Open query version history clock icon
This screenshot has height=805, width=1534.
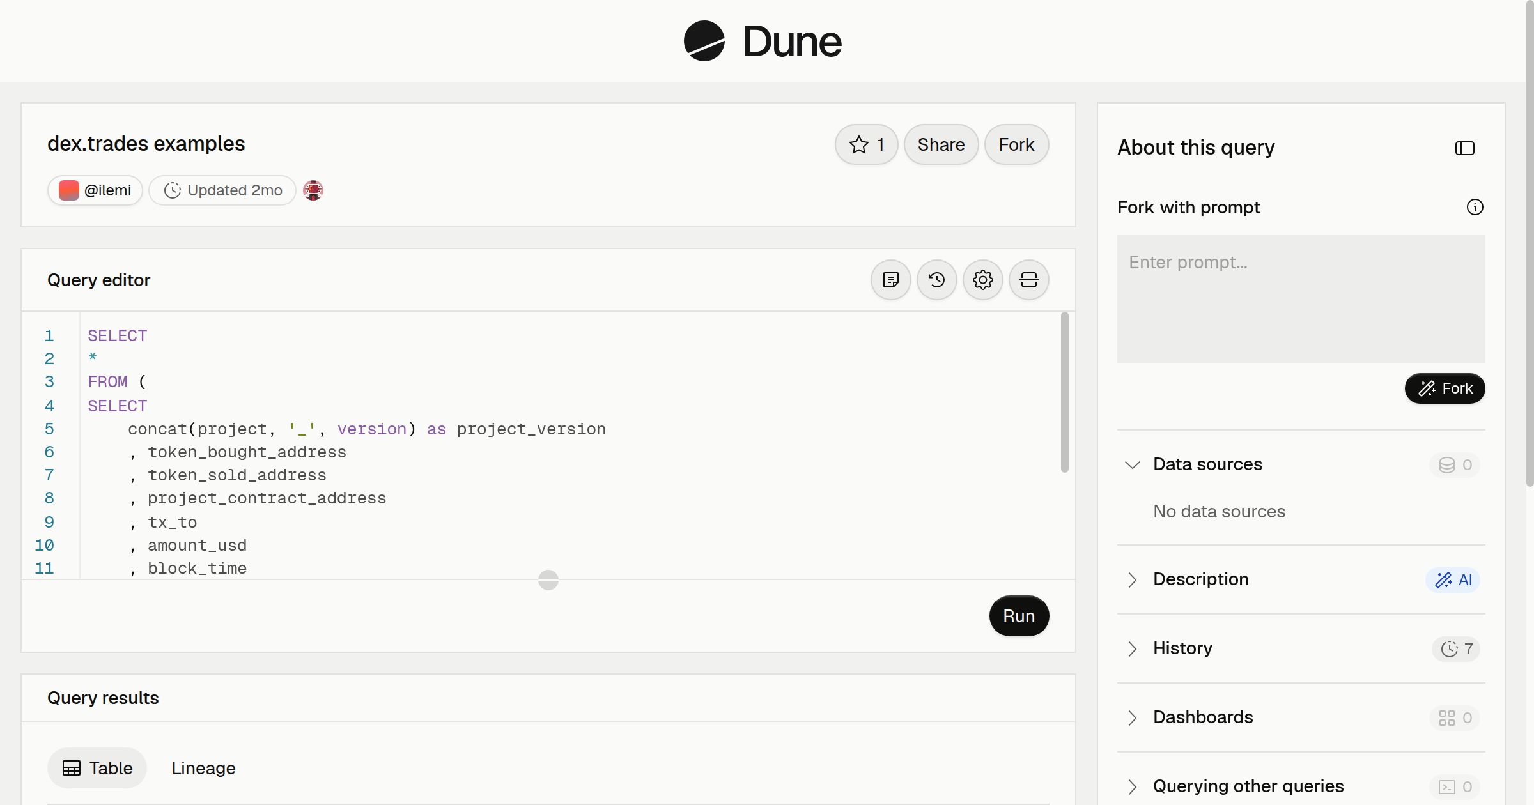pos(936,280)
